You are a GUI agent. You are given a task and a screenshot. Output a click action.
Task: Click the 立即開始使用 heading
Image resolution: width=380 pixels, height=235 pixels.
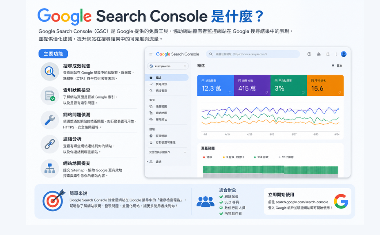coord(281,195)
